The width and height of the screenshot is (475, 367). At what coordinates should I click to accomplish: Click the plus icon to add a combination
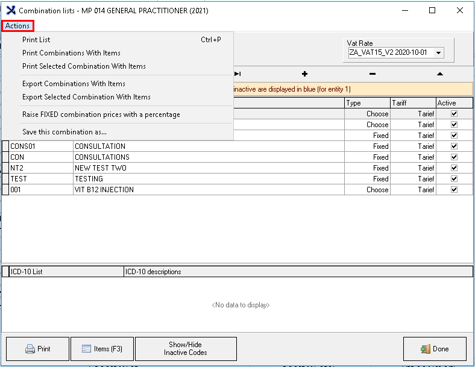304,74
